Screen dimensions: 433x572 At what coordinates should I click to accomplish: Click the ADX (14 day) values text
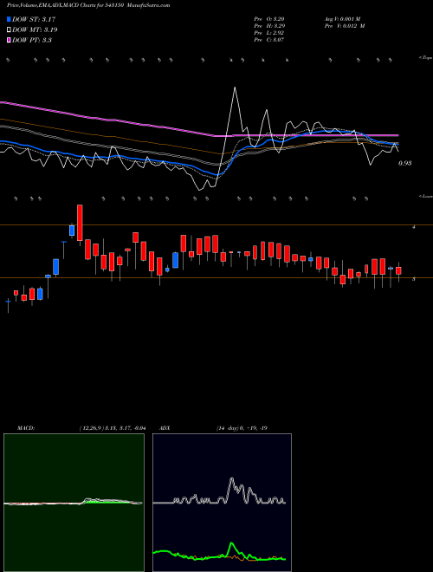click(x=242, y=428)
